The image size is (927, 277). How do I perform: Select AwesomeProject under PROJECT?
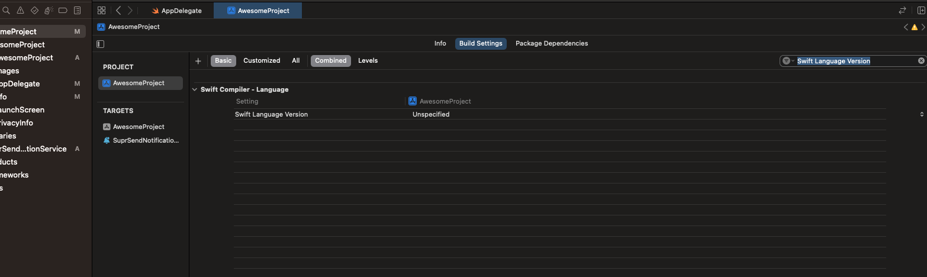pyautogui.click(x=140, y=83)
